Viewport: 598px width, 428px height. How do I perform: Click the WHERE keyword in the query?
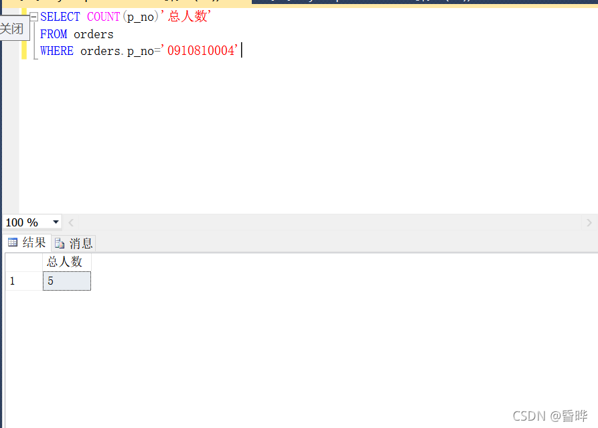tap(57, 51)
